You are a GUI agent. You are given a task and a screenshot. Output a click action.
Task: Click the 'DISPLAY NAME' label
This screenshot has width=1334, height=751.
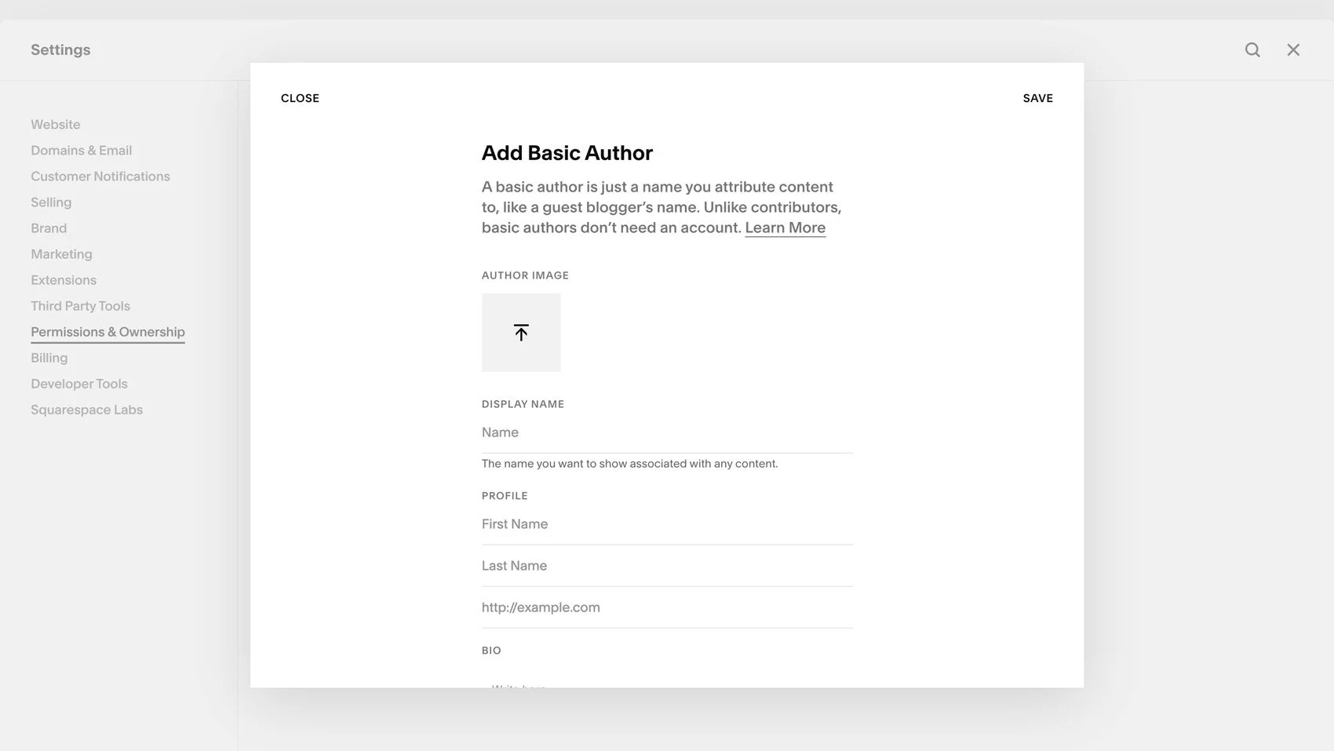pyautogui.click(x=523, y=404)
